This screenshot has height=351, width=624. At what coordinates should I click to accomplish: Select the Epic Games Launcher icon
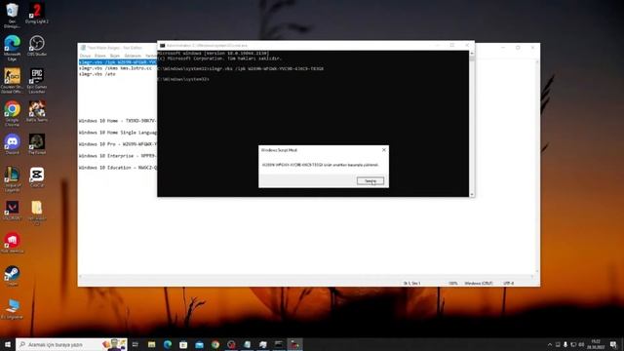point(37,81)
